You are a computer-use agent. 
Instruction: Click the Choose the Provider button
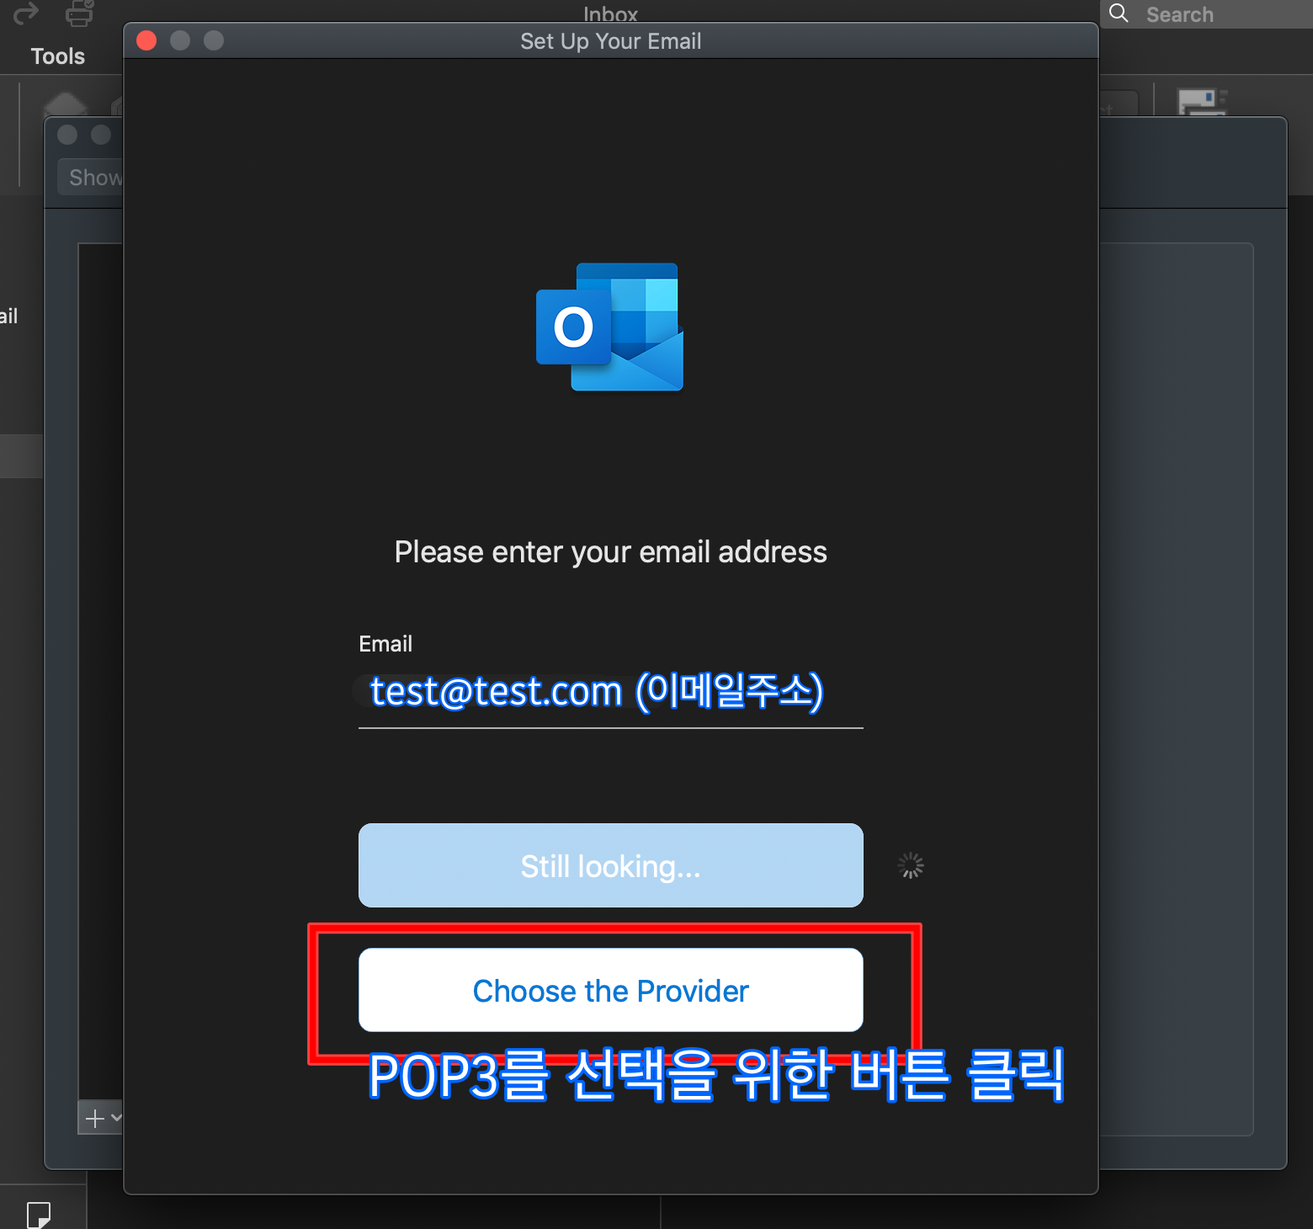click(x=610, y=990)
